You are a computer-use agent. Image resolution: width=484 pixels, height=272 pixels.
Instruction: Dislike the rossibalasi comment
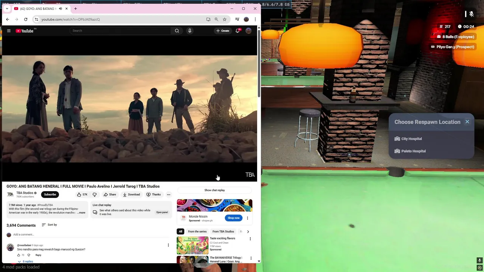pos(29,255)
